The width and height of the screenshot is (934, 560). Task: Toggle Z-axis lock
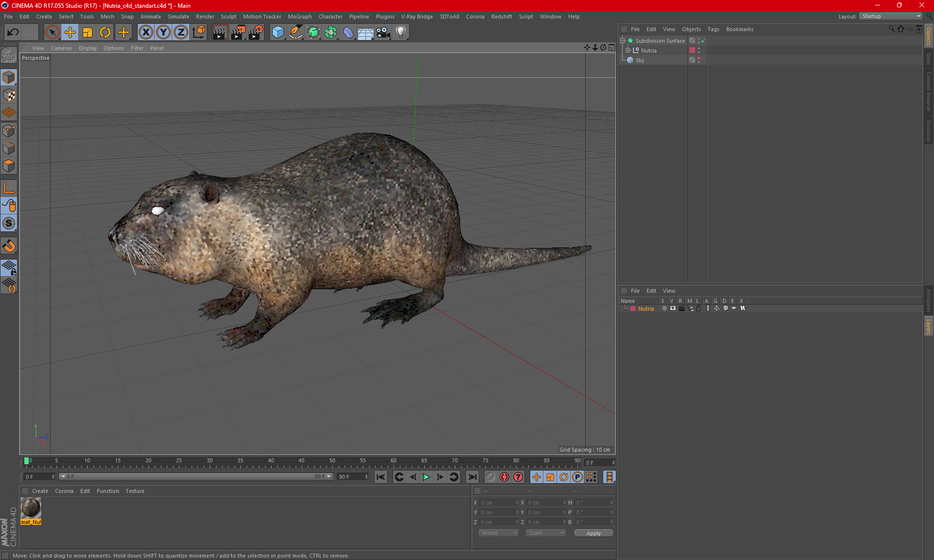[181, 33]
